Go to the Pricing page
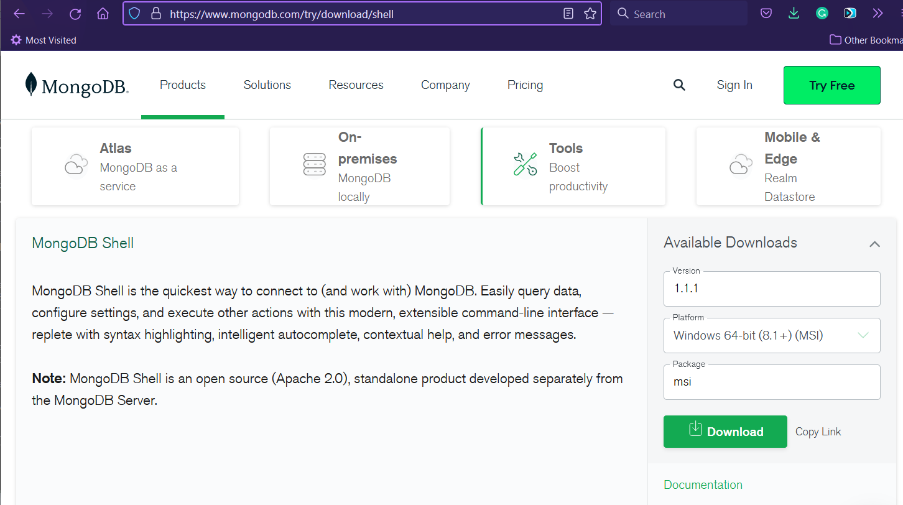This screenshot has width=903, height=505. (x=525, y=85)
